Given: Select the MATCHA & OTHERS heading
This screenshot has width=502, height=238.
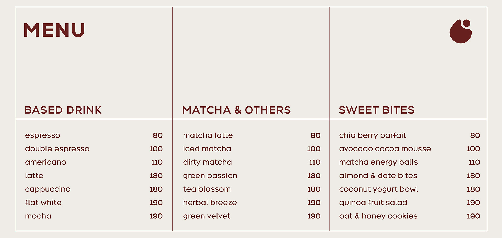Looking at the screenshot, I should [237, 110].
